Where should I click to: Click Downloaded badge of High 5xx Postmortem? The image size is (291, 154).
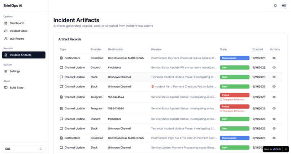pyautogui.click(x=235, y=138)
